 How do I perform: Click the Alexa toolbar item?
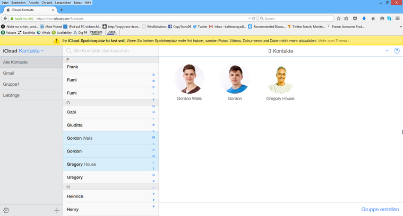pos(112,32)
